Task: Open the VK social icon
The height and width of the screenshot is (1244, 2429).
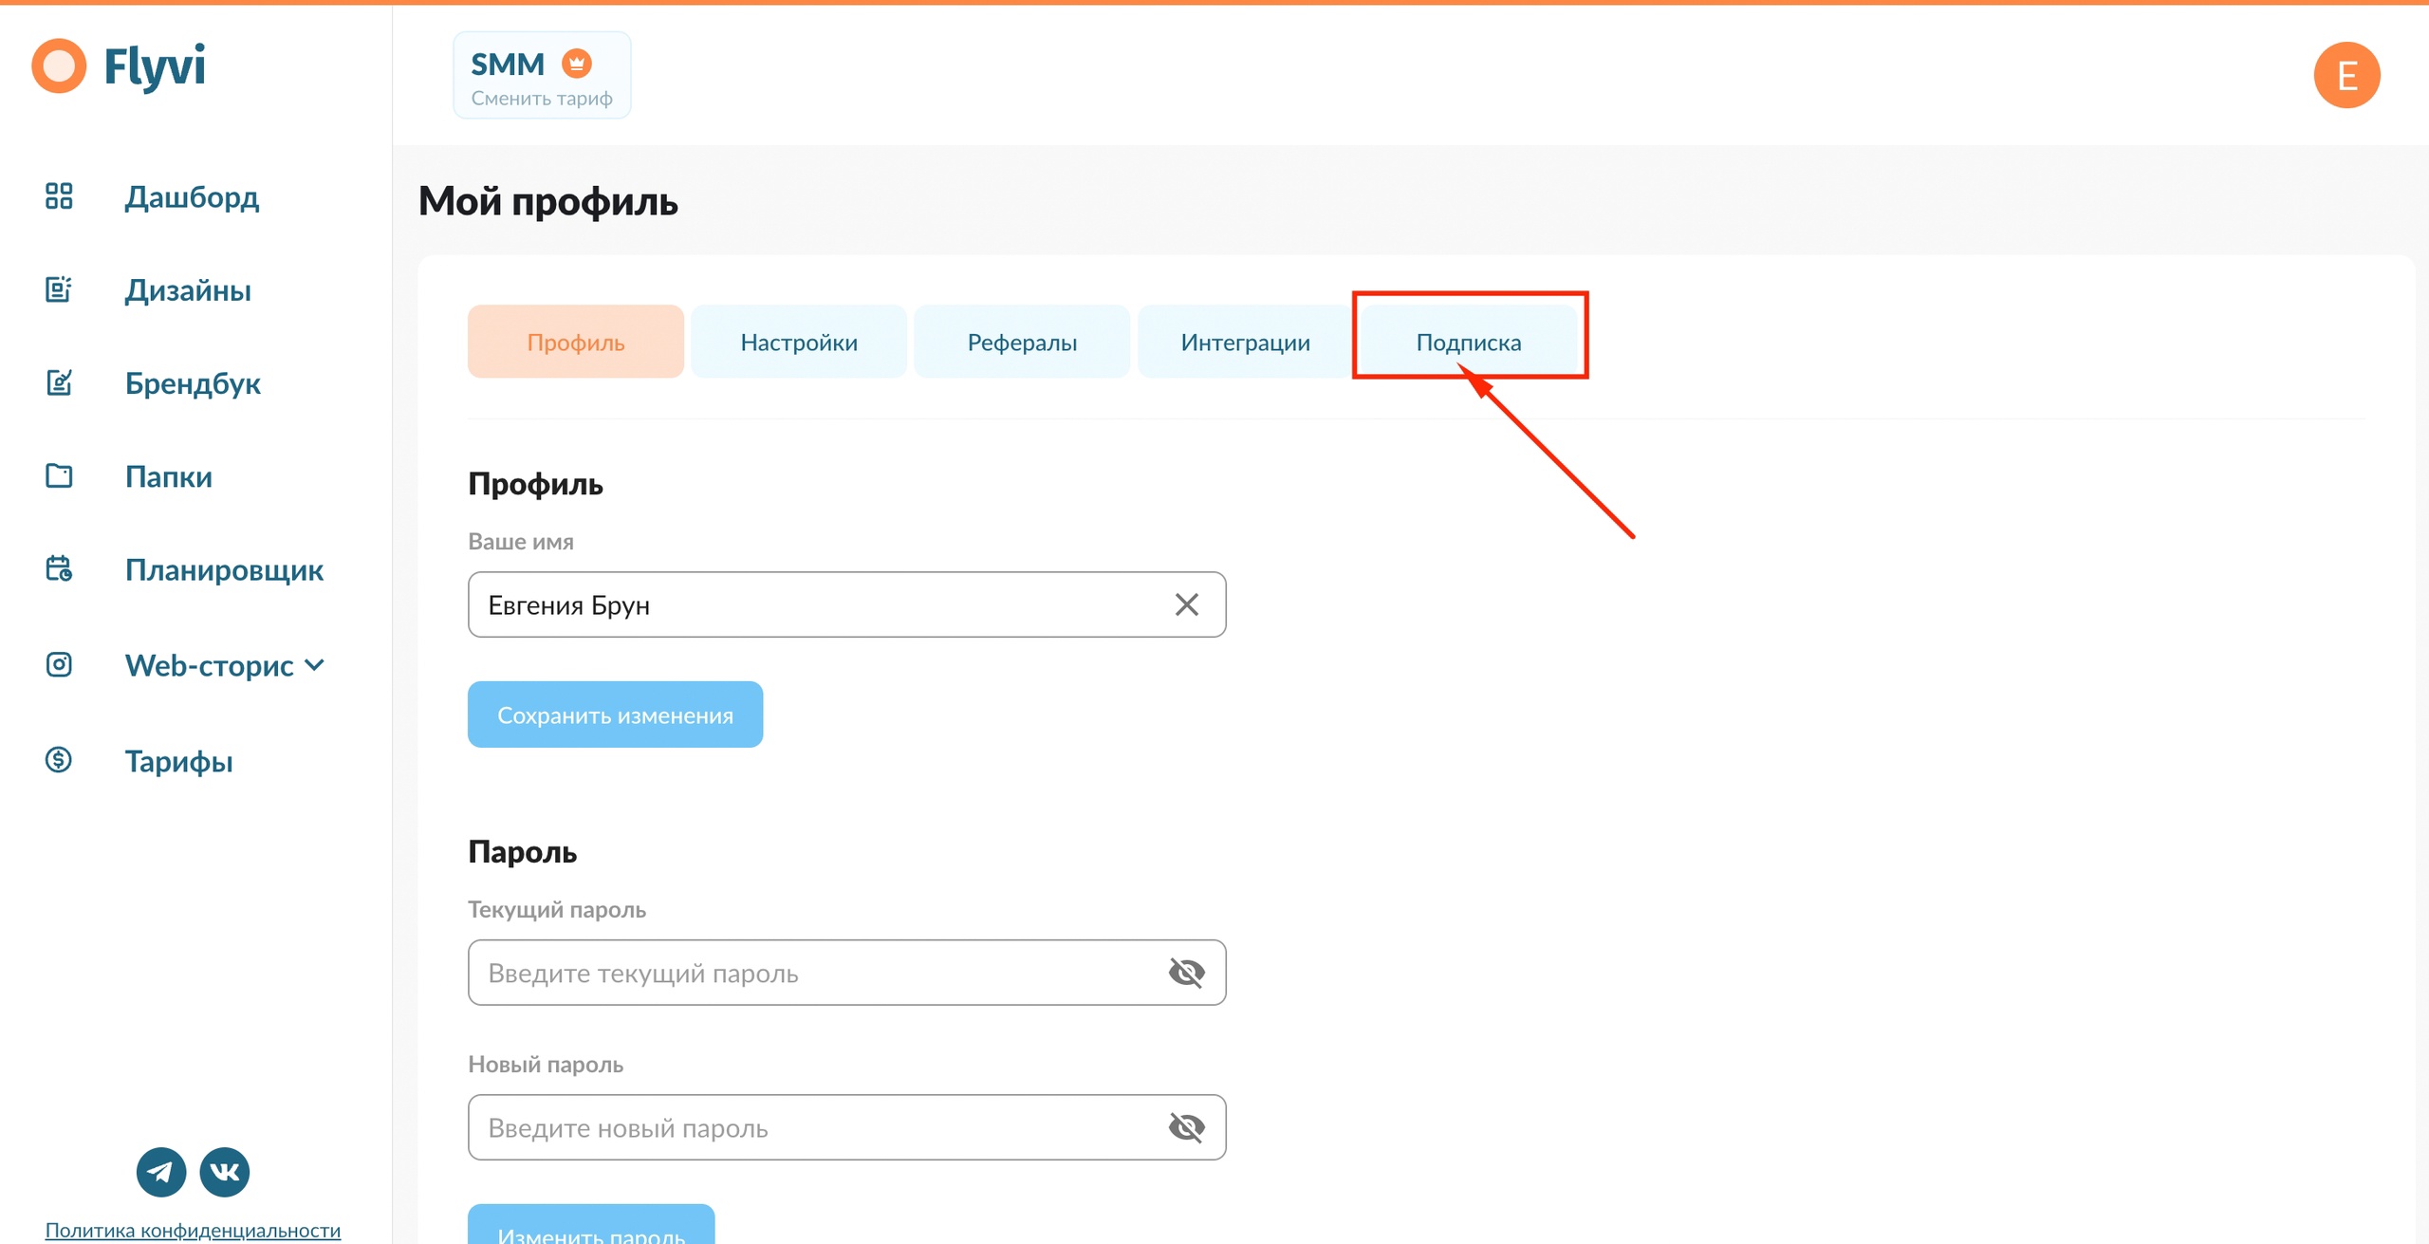Action: tap(225, 1172)
